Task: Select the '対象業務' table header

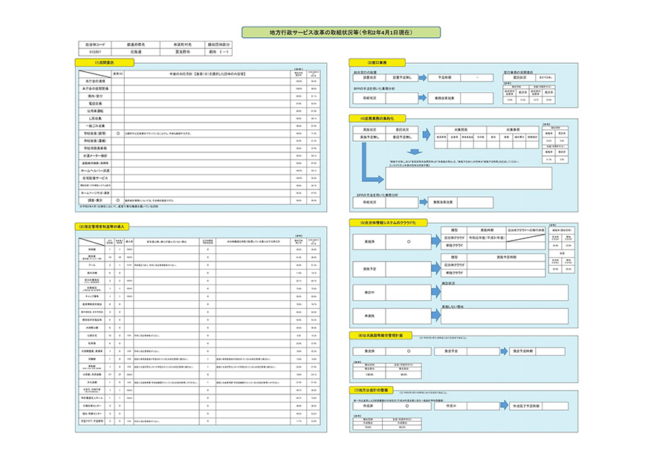Action: [x=513, y=130]
